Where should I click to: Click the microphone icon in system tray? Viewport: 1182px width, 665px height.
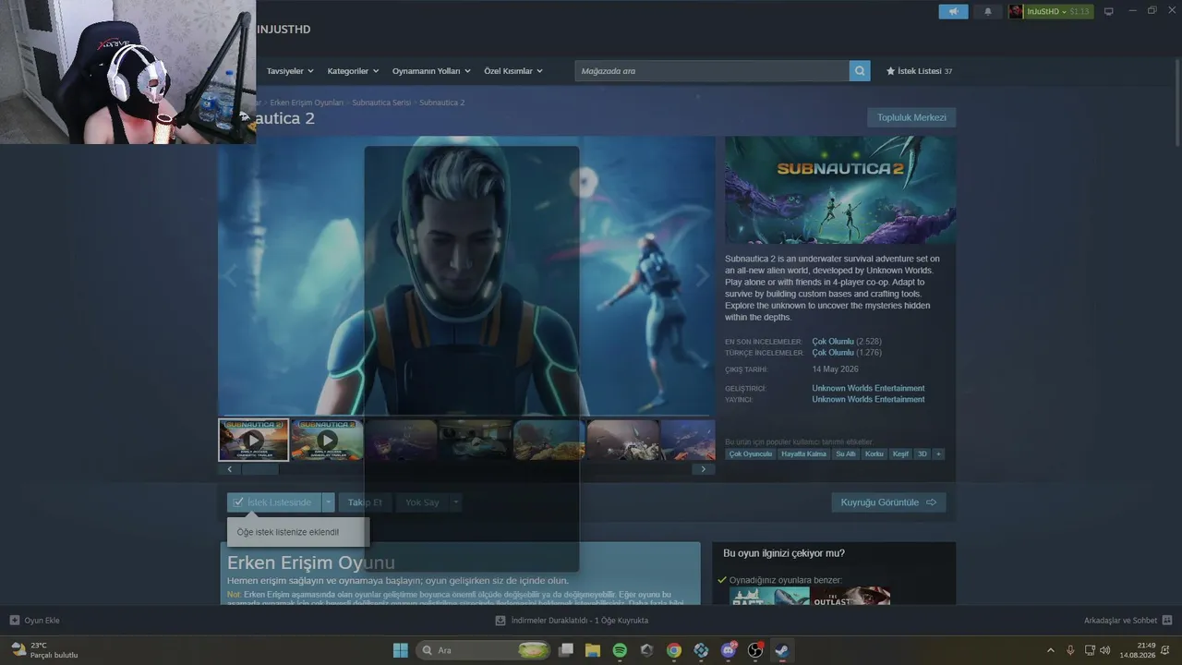tap(1070, 650)
